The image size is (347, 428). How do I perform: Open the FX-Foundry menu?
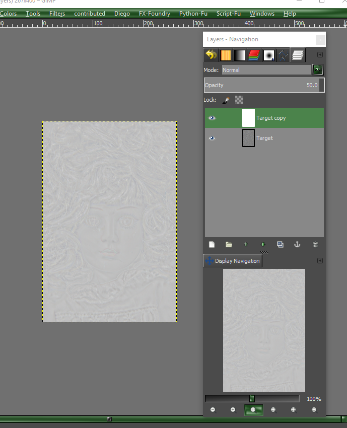155,14
